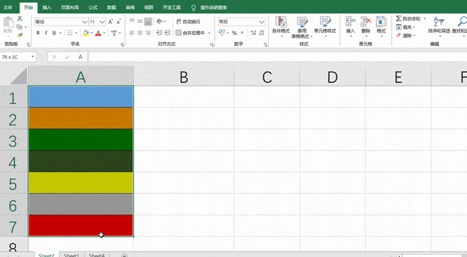Open the borders dropdown arrow

pos(76,33)
